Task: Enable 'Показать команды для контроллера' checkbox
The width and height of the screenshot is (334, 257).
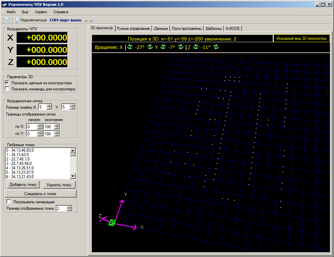Action: pyautogui.click(x=7, y=89)
